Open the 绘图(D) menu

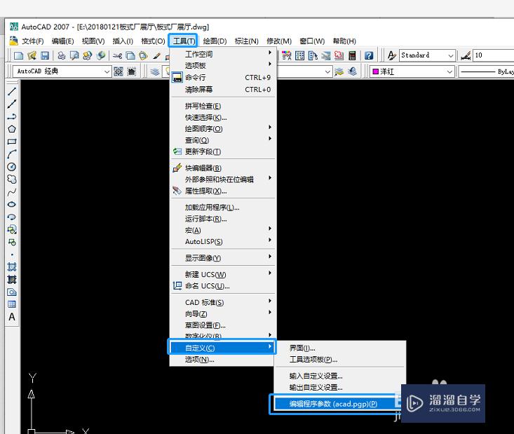point(215,41)
